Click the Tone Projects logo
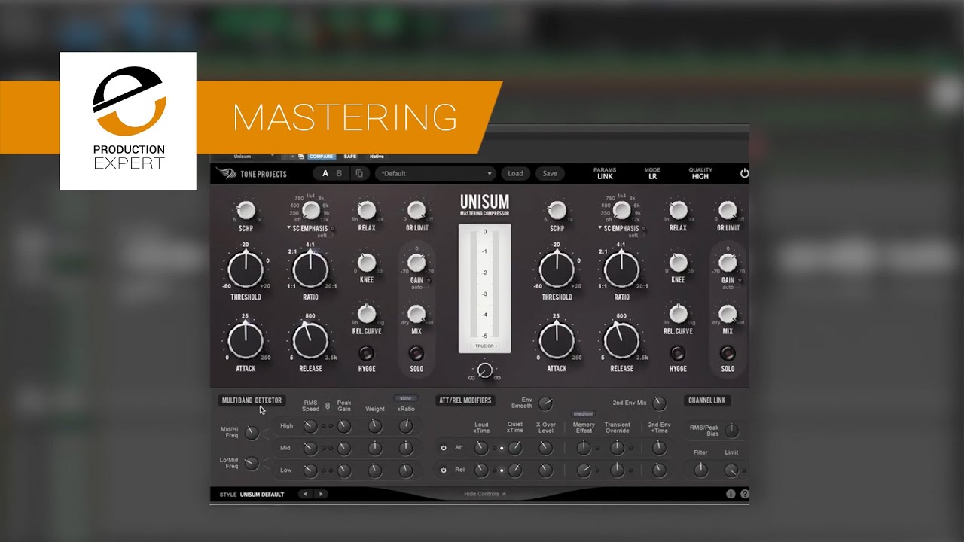The width and height of the screenshot is (964, 542). (x=253, y=173)
